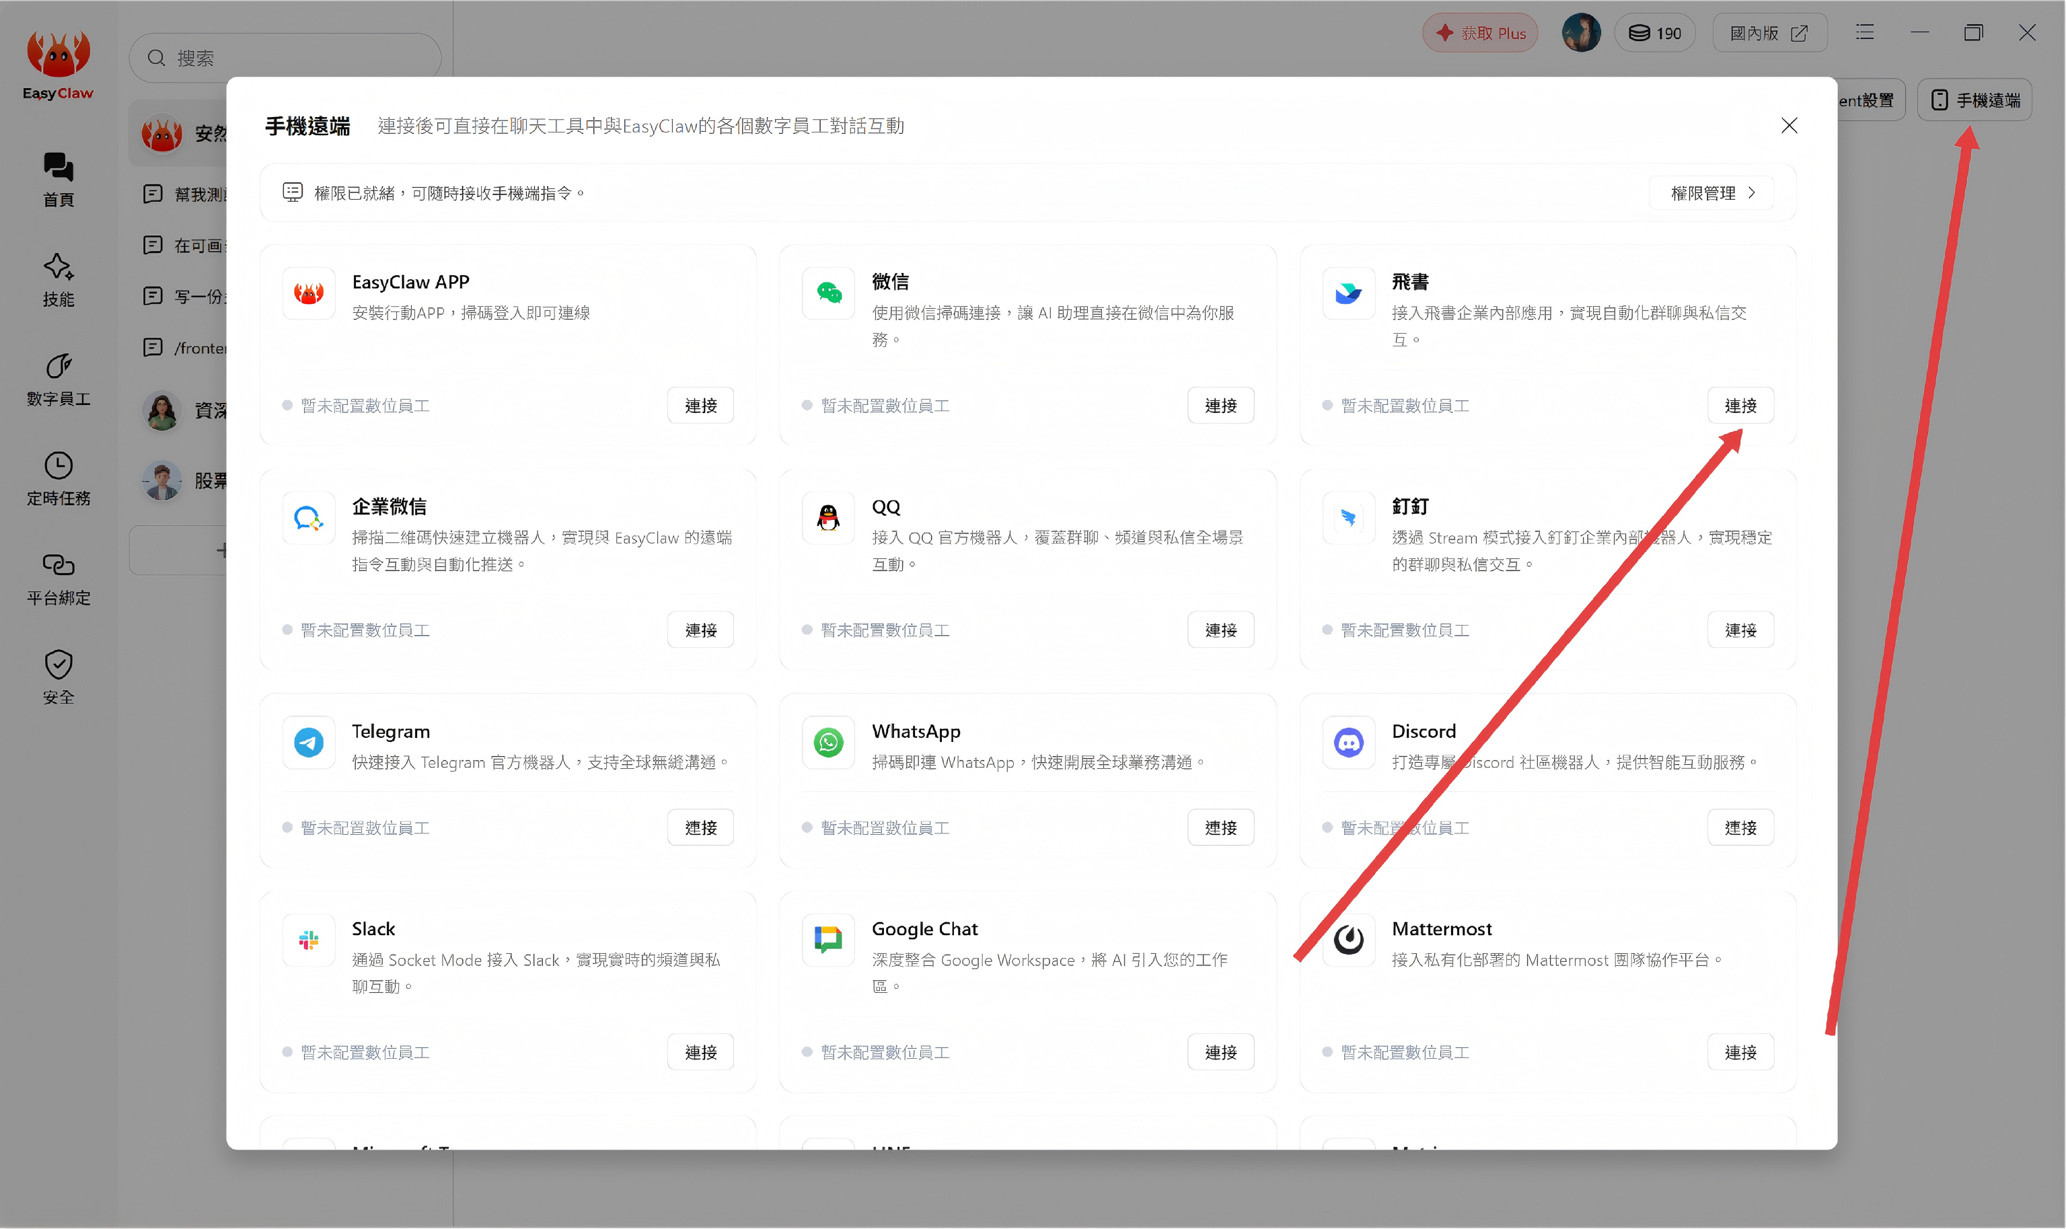Click the EasyClaw APP lobster icon
This screenshot has width=2066, height=1229.
309,293
